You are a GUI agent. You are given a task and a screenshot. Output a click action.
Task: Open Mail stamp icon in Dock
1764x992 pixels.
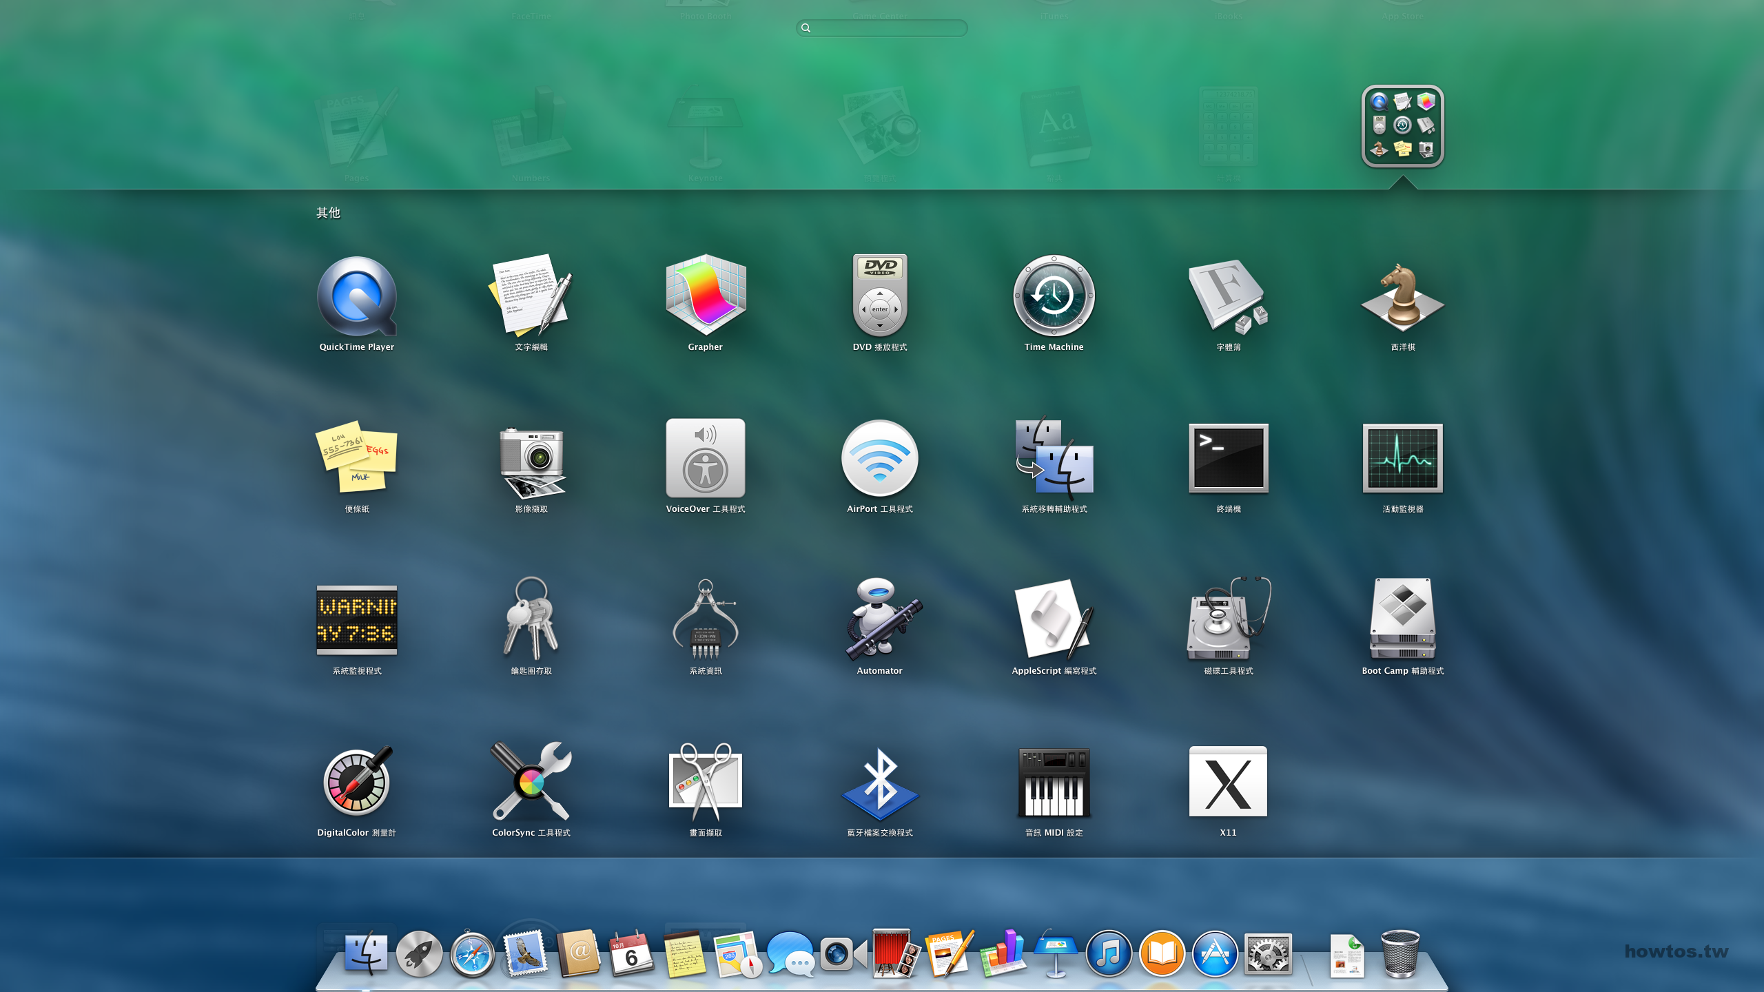point(525,953)
